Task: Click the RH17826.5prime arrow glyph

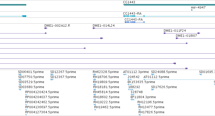Action: (139, 115)
